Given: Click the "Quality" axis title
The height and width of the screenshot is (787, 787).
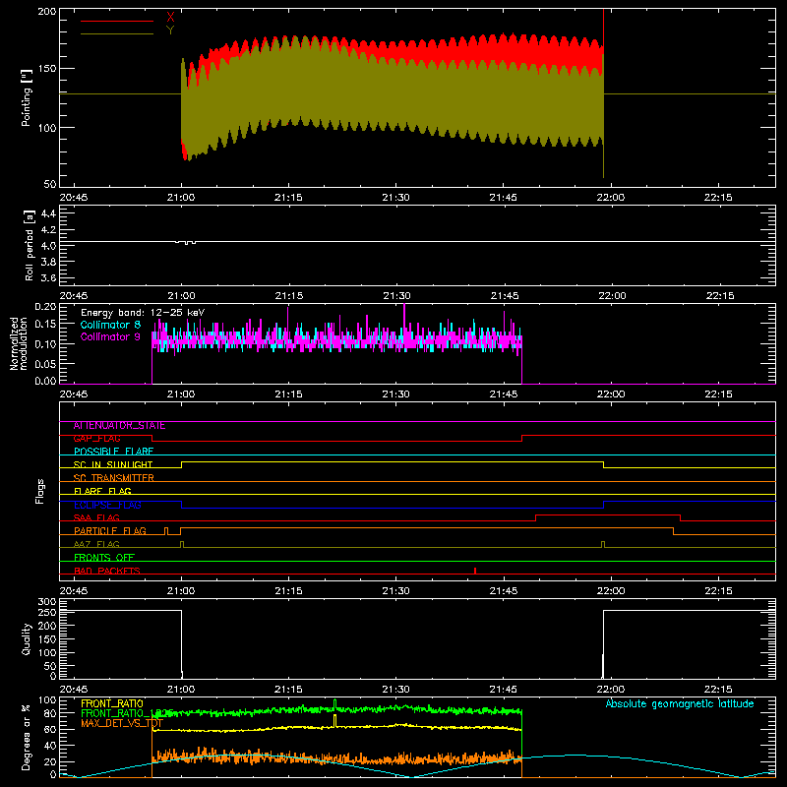Looking at the screenshot, I should (x=27, y=638).
